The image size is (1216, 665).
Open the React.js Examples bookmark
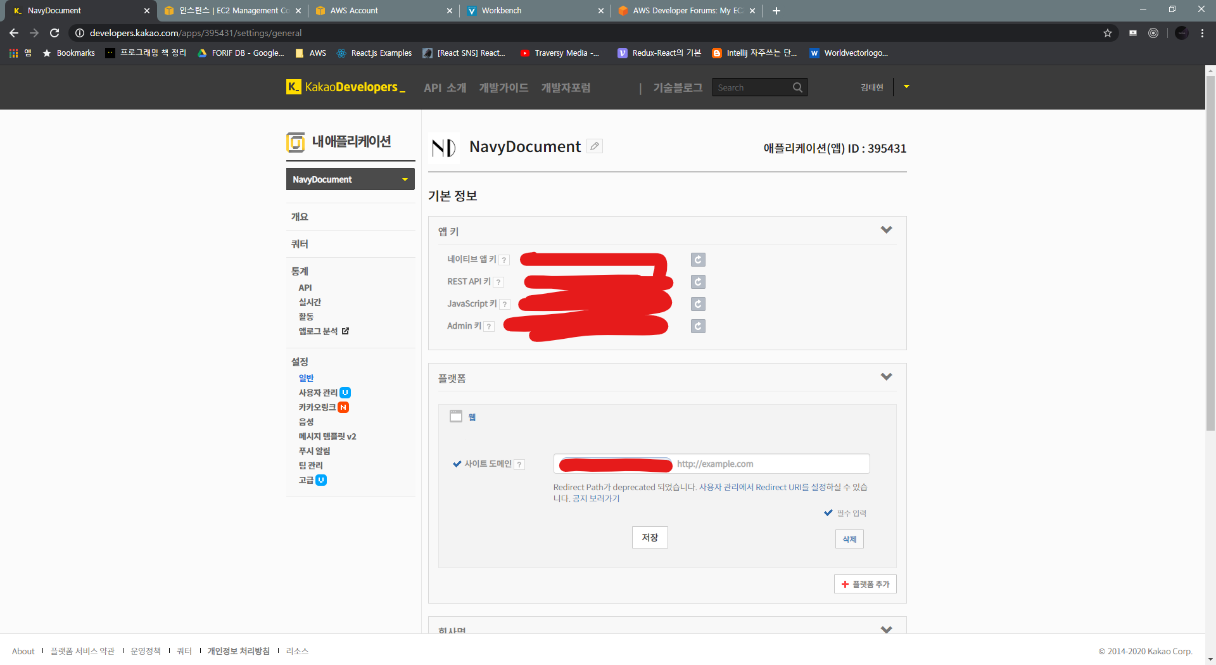(374, 53)
